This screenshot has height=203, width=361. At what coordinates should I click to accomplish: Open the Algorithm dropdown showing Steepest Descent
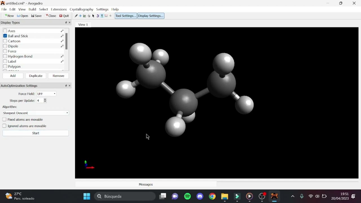click(36, 113)
